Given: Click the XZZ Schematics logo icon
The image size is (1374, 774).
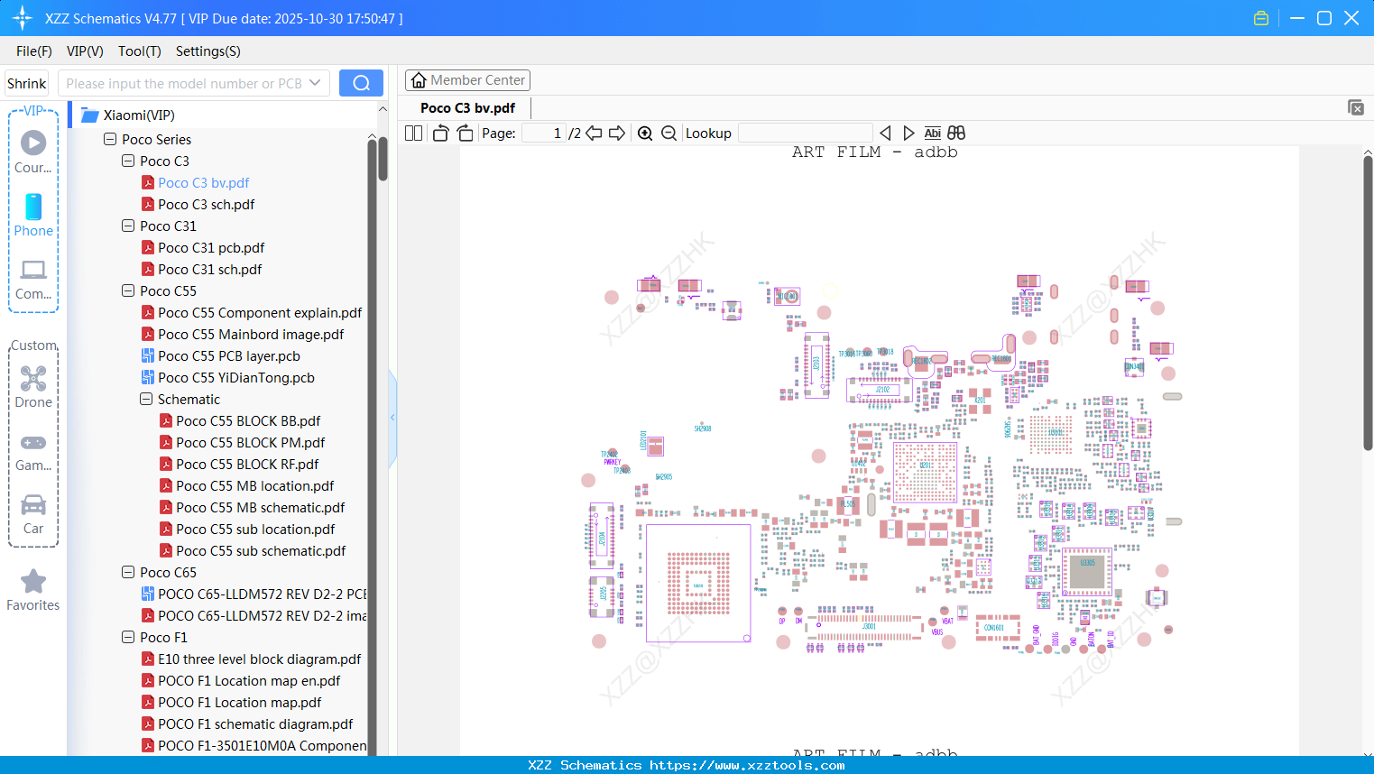Looking at the screenshot, I should coord(23,18).
